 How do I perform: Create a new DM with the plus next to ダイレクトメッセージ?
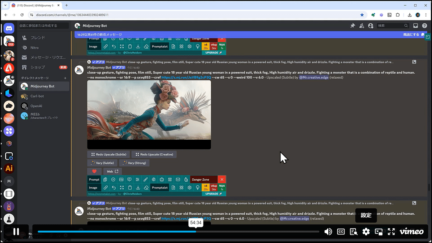click(65, 78)
